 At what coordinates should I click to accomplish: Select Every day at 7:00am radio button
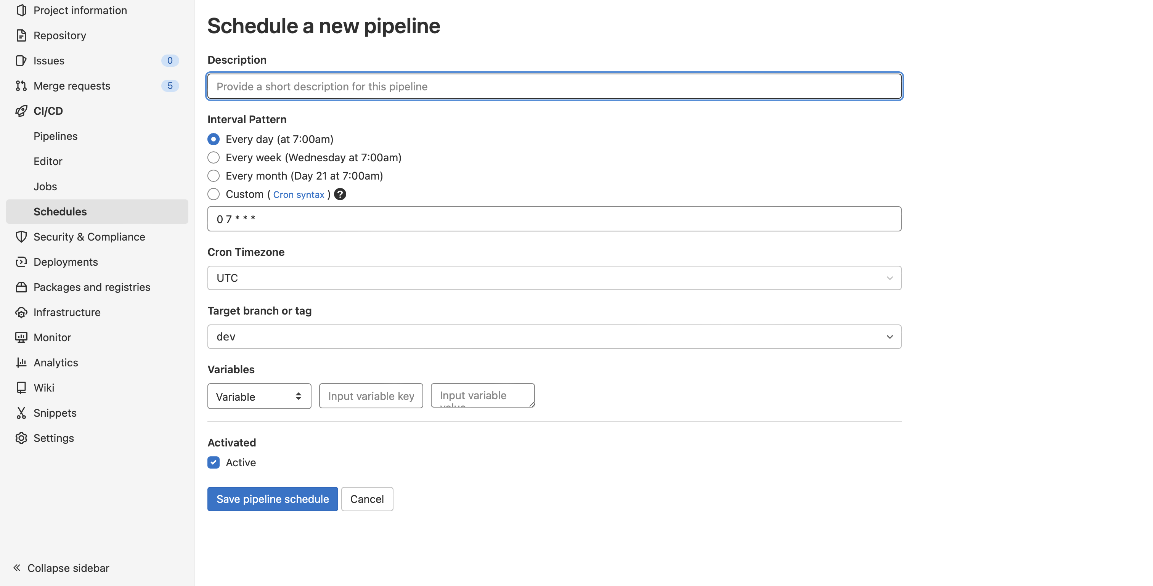tap(213, 138)
